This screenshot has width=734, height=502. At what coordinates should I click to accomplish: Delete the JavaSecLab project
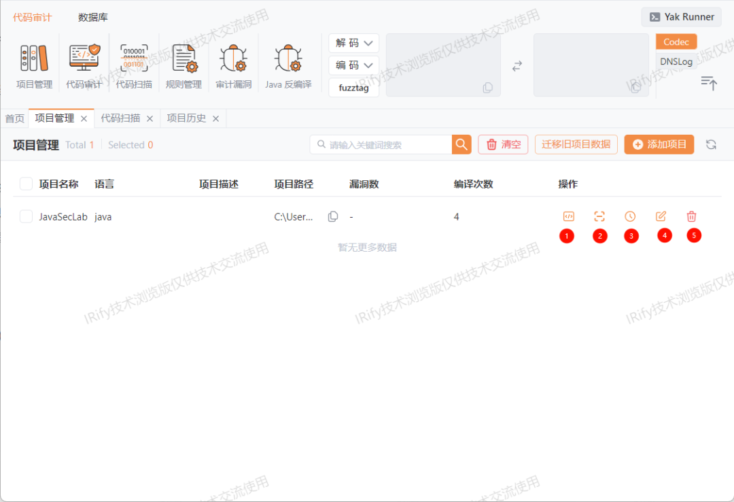(691, 216)
